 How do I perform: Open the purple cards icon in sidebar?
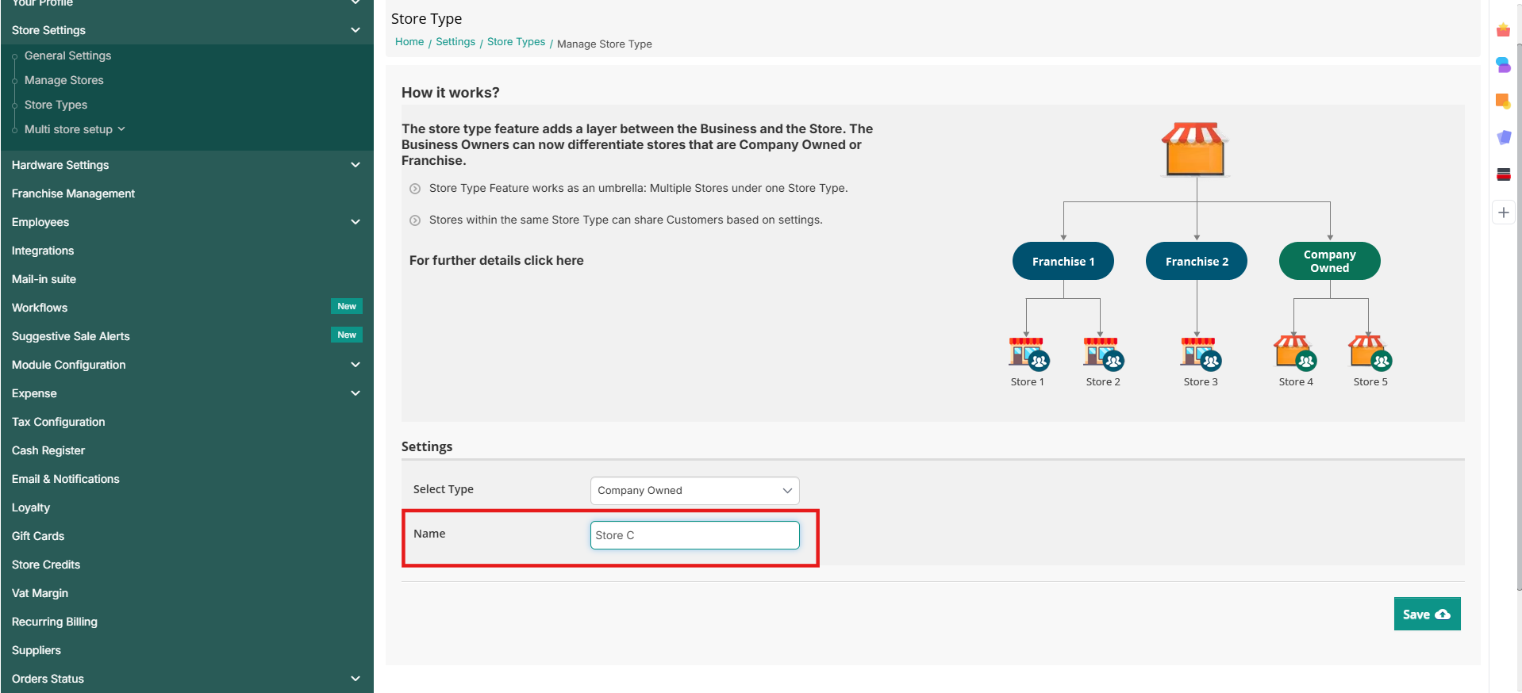pos(1503,138)
